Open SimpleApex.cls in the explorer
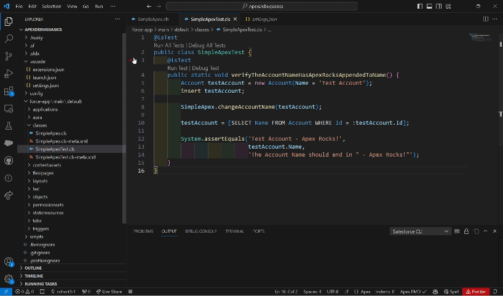 coord(51,133)
